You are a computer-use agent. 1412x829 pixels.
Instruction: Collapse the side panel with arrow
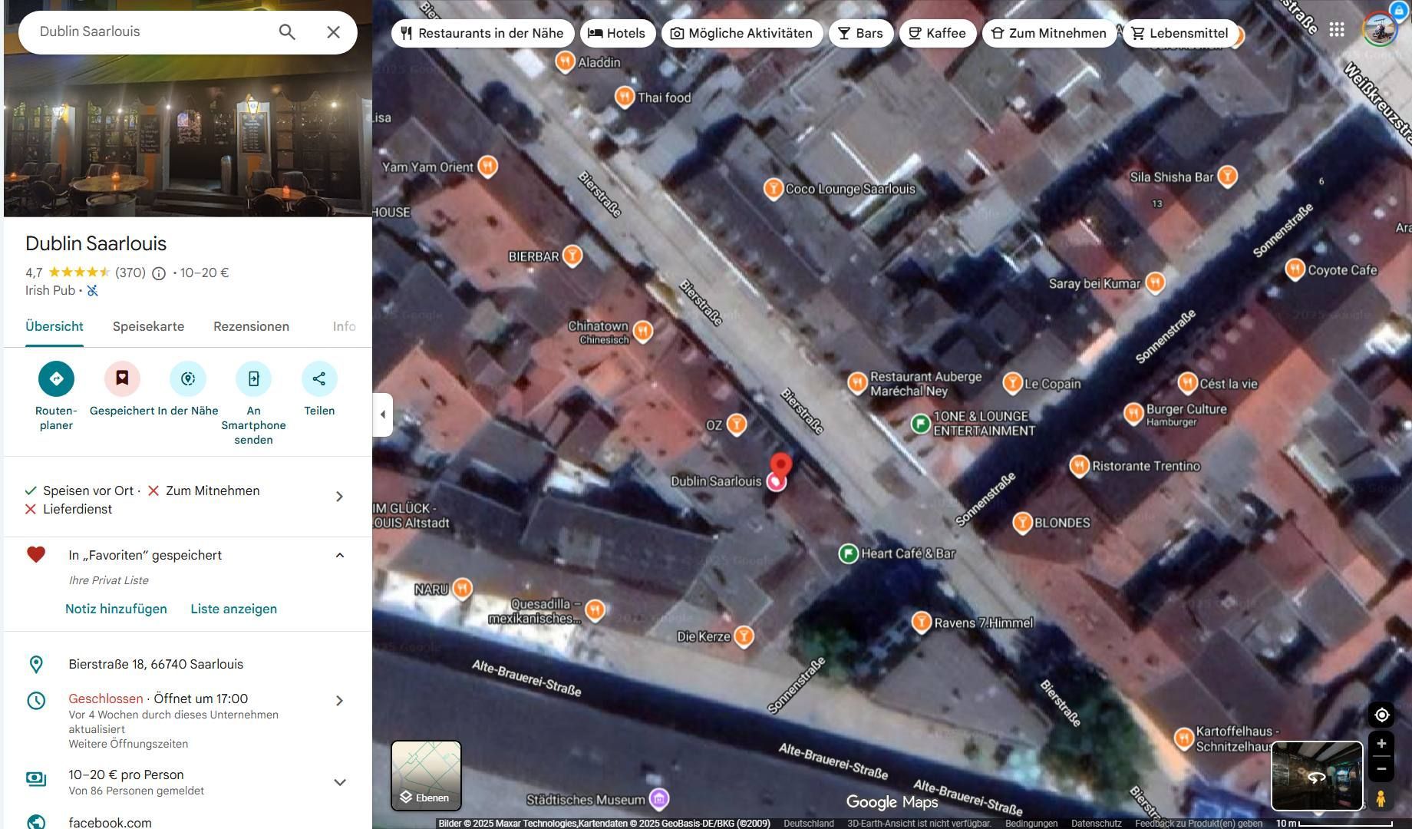pos(383,414)
